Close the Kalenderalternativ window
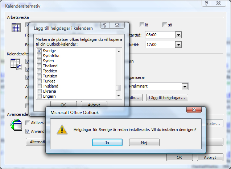Image resolution: width=231 pixels, height=169 pixels. pyautogui.click(x=218, y=3)
